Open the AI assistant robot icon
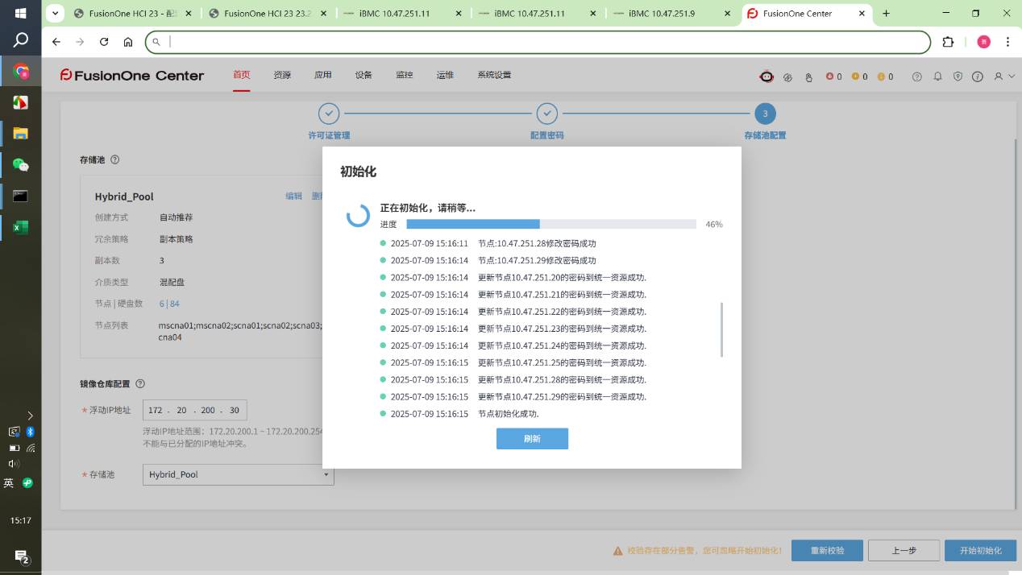The image size is (1022, 575). [x=766, y=77]
